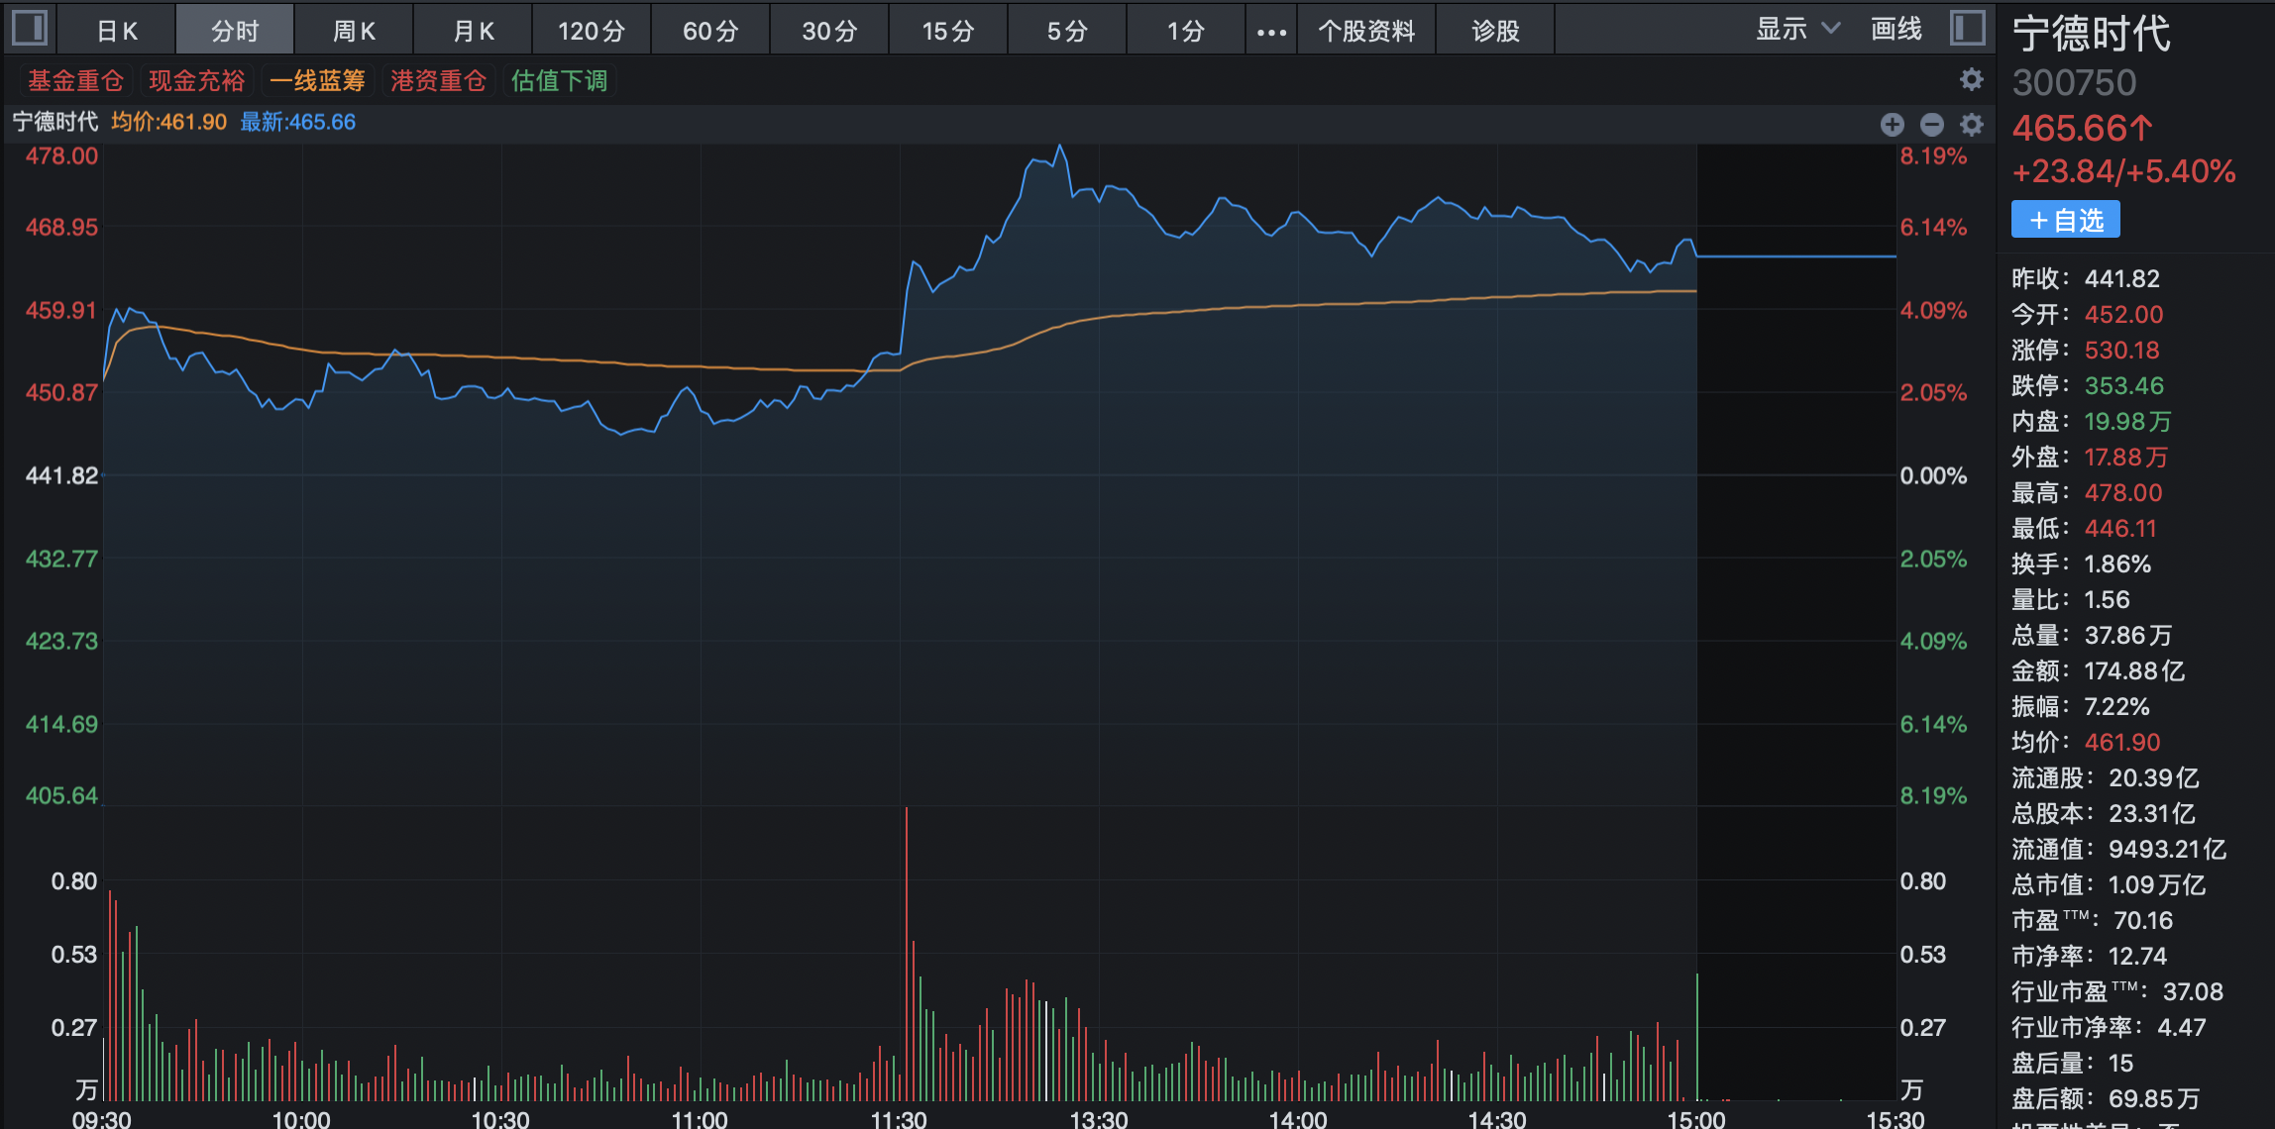Click 市净率 12.74 row
The image size is (2275, 1129).
2090,956
